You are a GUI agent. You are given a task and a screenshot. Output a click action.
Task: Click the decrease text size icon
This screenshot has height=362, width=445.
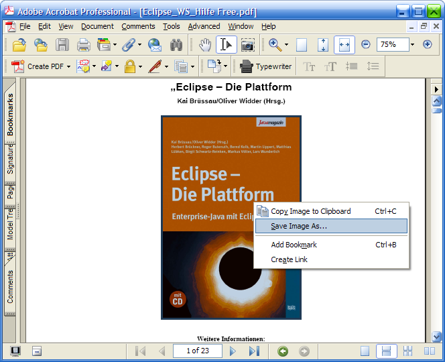pos(309,66)
